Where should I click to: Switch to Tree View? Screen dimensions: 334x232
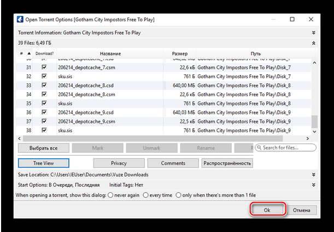[x=44, y=163]
